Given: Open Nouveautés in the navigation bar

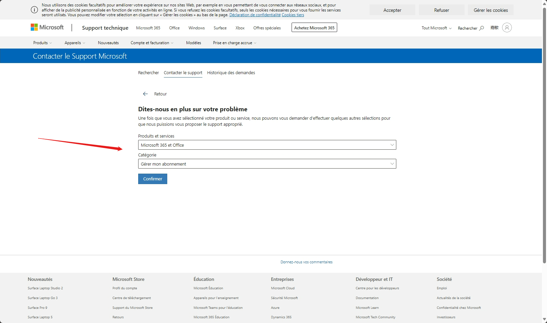Looking at the screenshot, I should [108, 43].
